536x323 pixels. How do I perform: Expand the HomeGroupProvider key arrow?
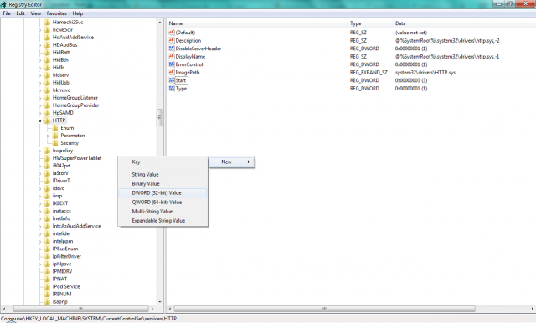tap(39, 105)
